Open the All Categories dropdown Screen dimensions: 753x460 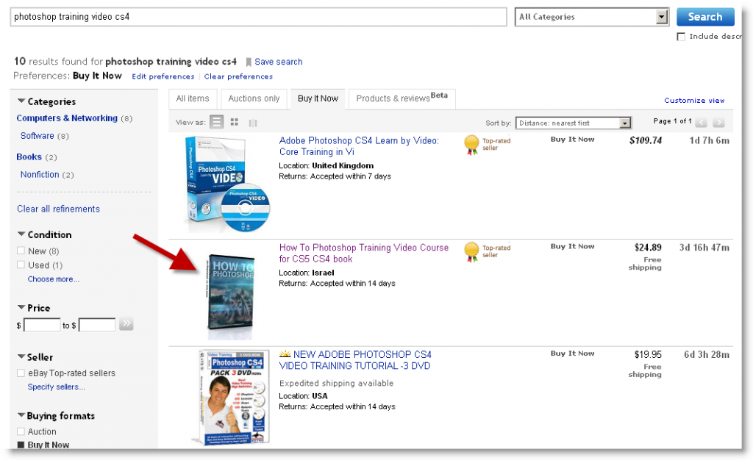pos(592,17)
